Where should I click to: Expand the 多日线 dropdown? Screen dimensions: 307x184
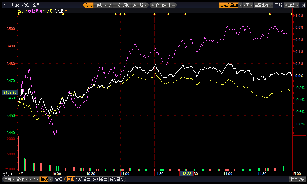(x=140, y=5)
